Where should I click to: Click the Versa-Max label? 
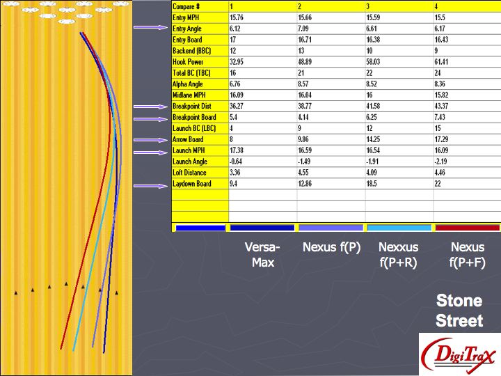(262, 255)
